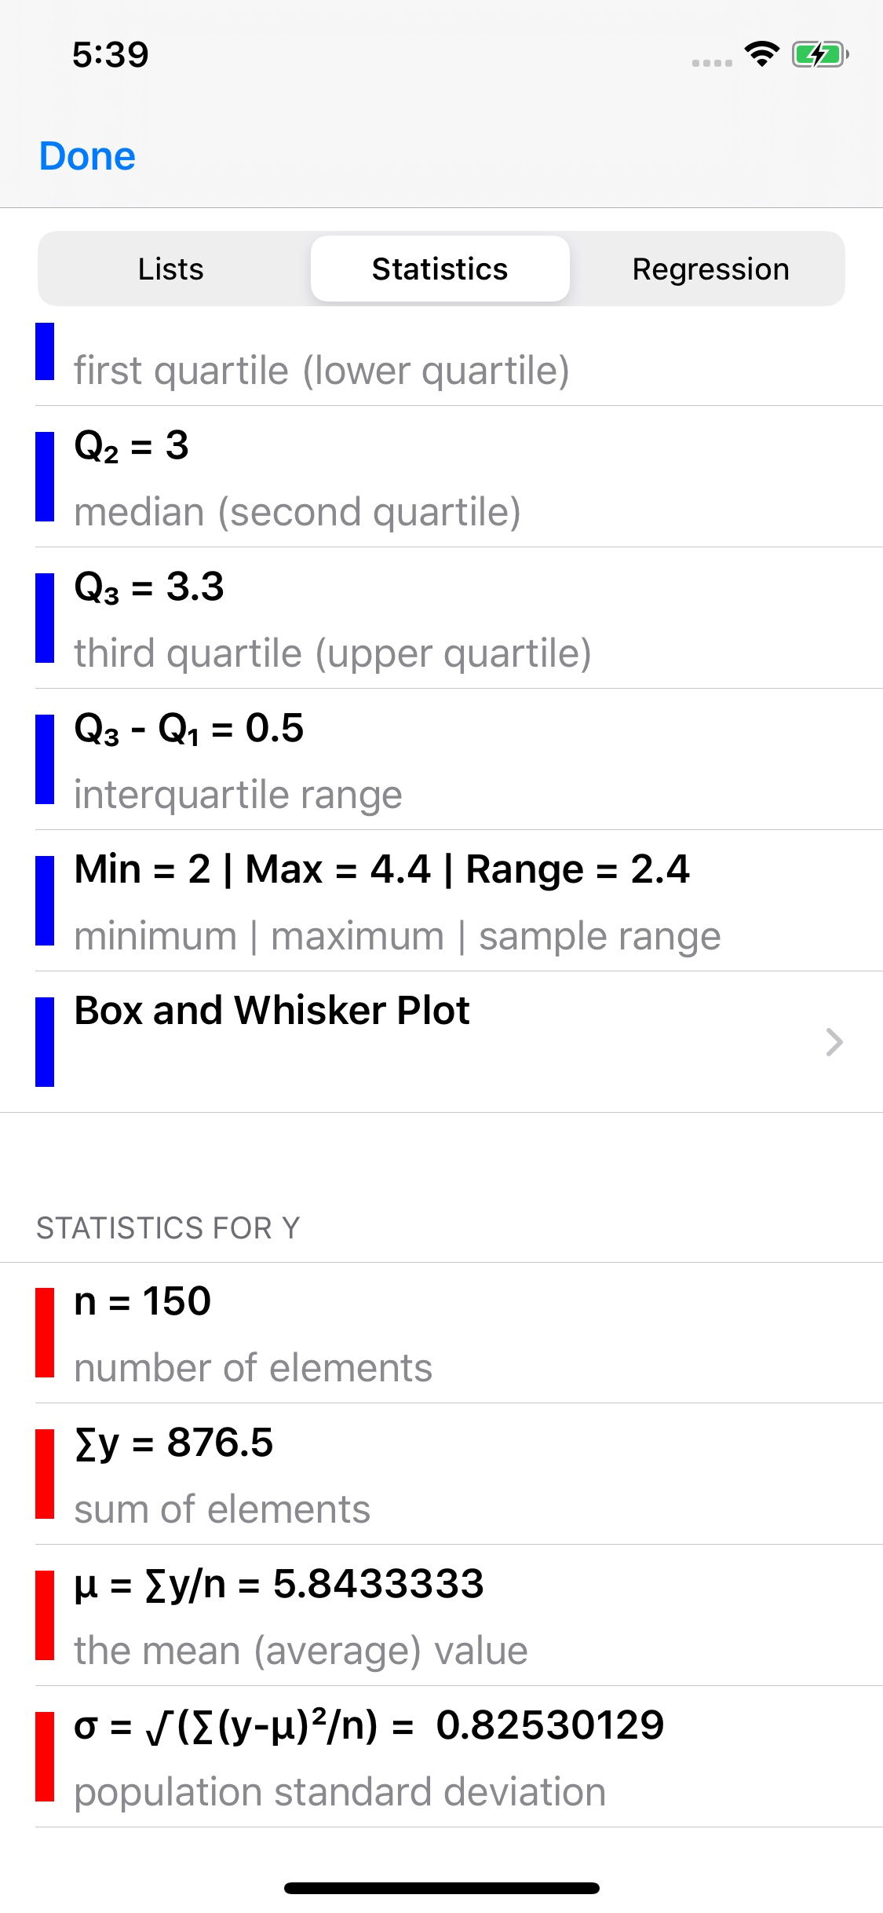
Task: Tap the interquartile range value 0.5
Action: click(274, 728)
